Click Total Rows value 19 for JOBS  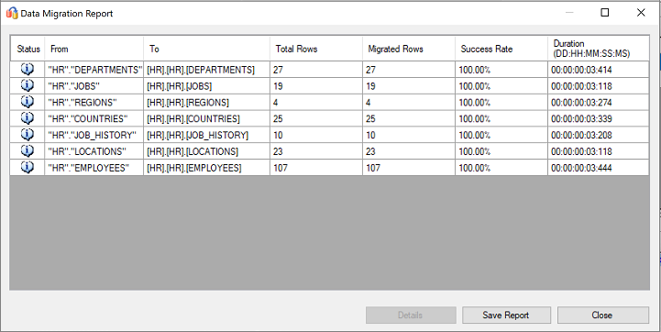coord(316,86)
